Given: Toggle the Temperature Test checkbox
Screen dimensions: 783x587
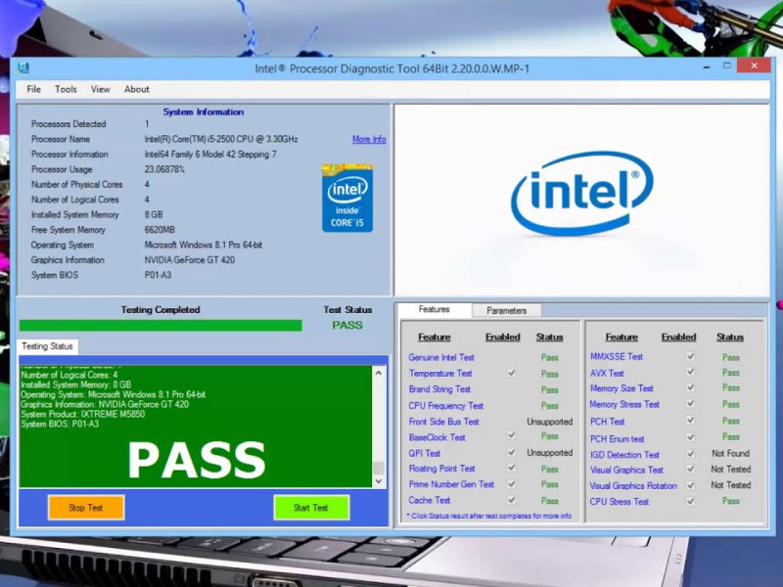Looking at the screenshot, I should coord(511,373).
